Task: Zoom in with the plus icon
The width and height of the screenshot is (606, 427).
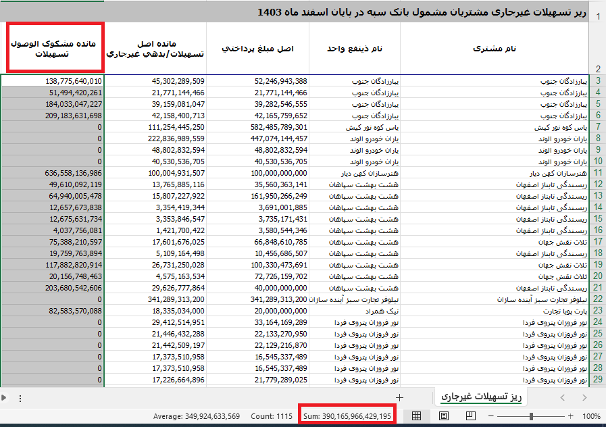Action: [571, 416]
